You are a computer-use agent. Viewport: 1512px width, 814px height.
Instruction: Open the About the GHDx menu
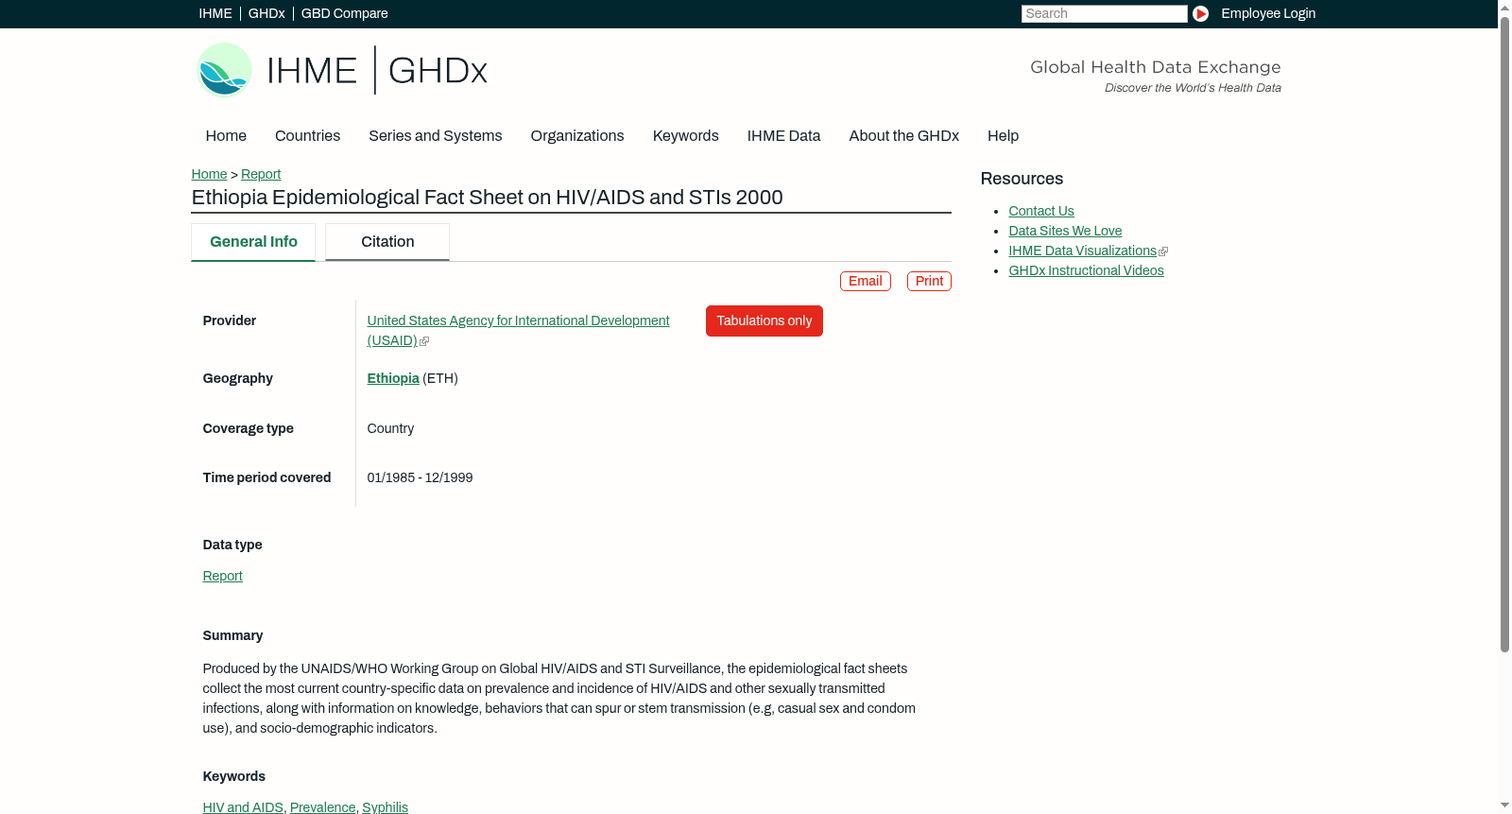click(903, 136)
